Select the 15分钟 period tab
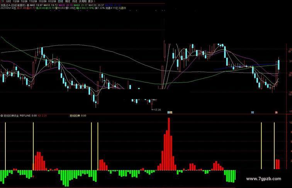 (x=33, y=1)
